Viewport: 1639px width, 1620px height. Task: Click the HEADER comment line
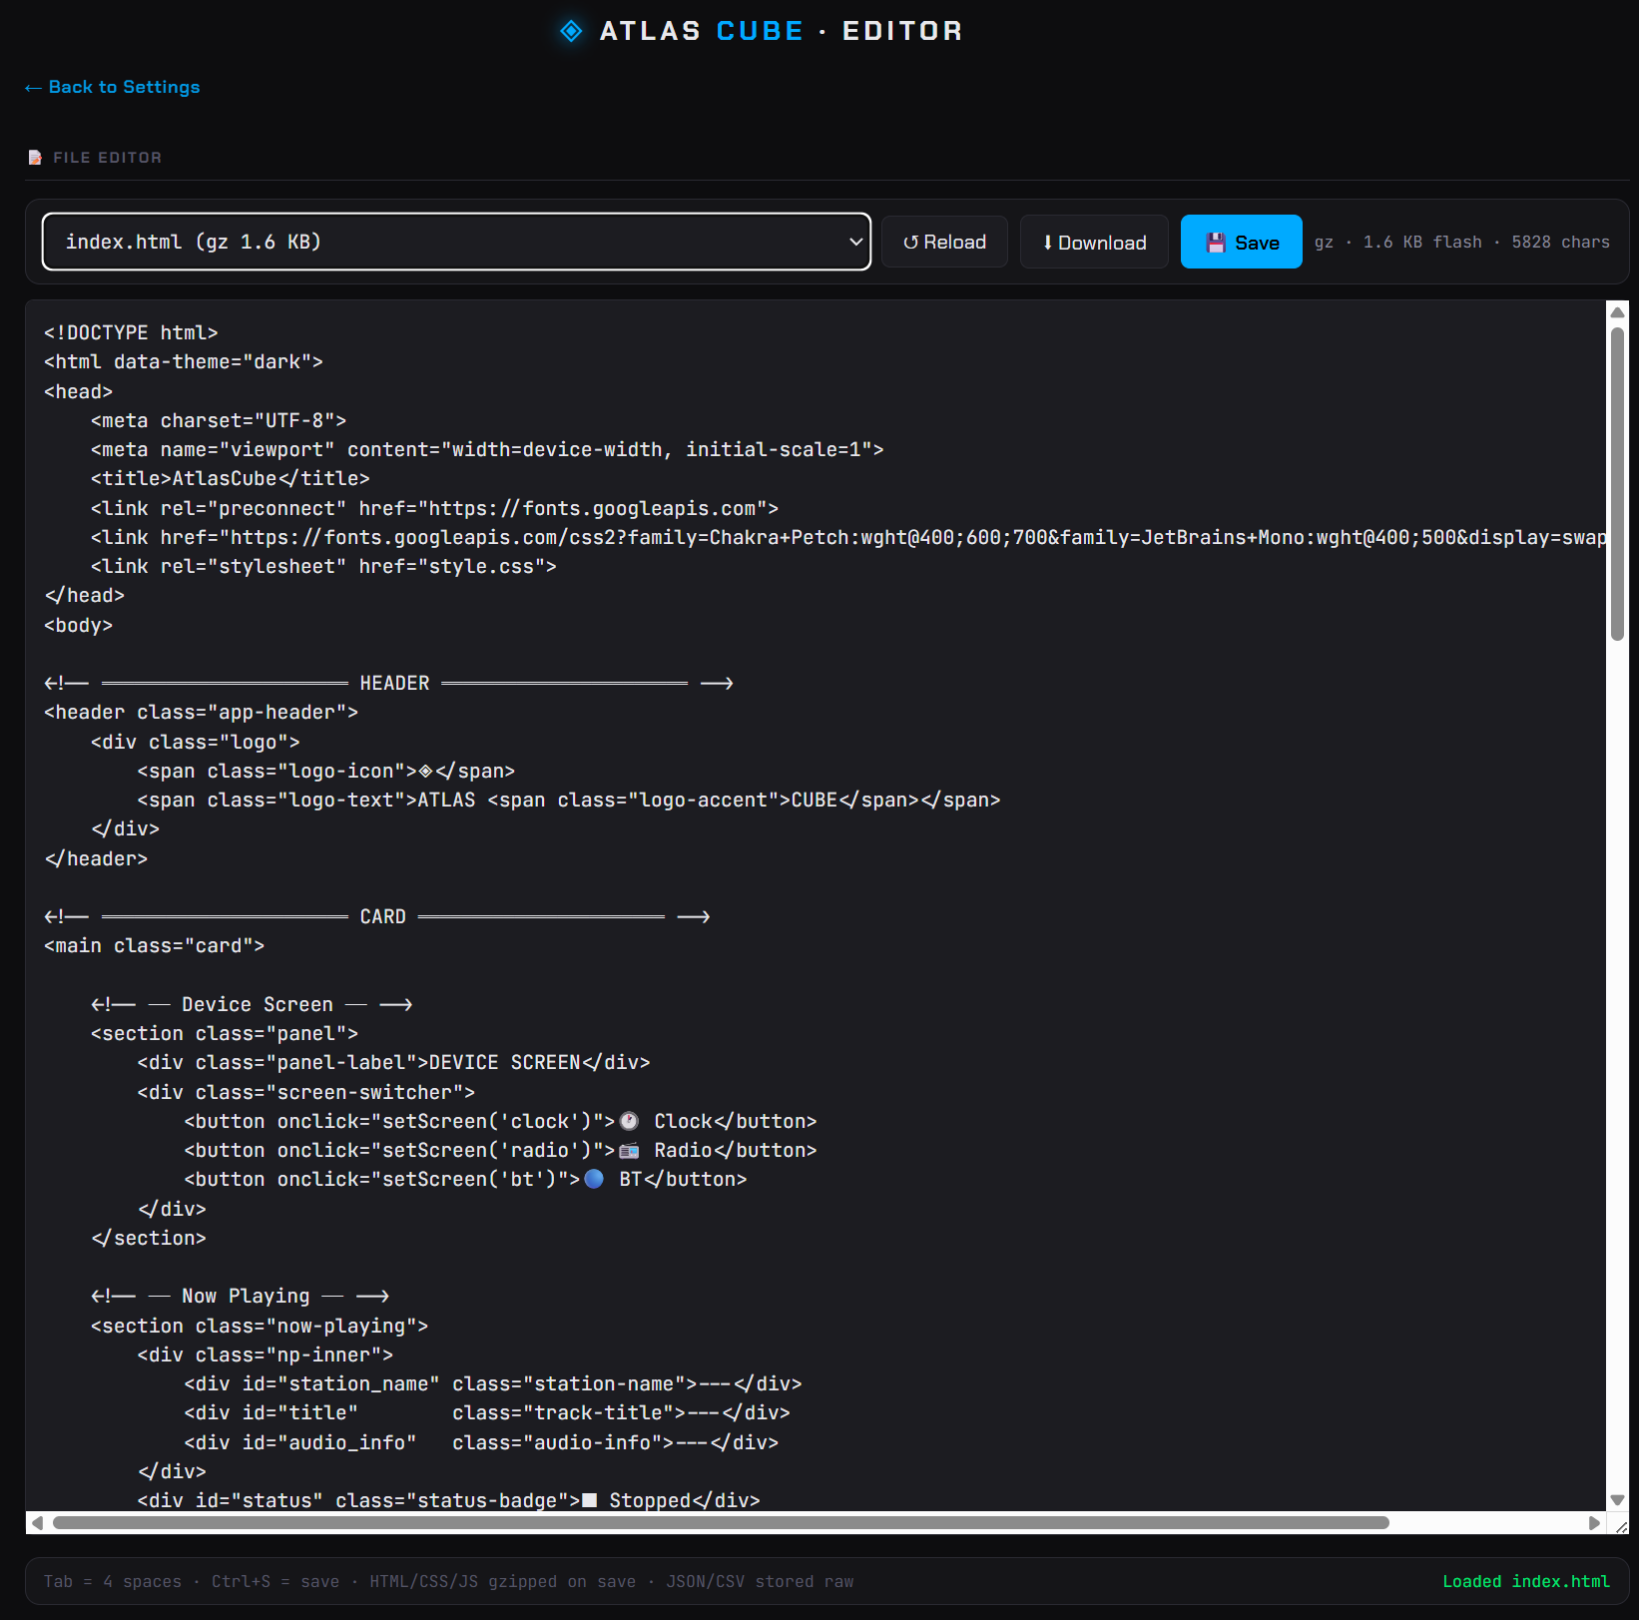coord(389,684)
